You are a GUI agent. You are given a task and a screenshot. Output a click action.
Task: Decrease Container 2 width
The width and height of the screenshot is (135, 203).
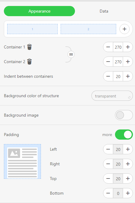point(108,62)
